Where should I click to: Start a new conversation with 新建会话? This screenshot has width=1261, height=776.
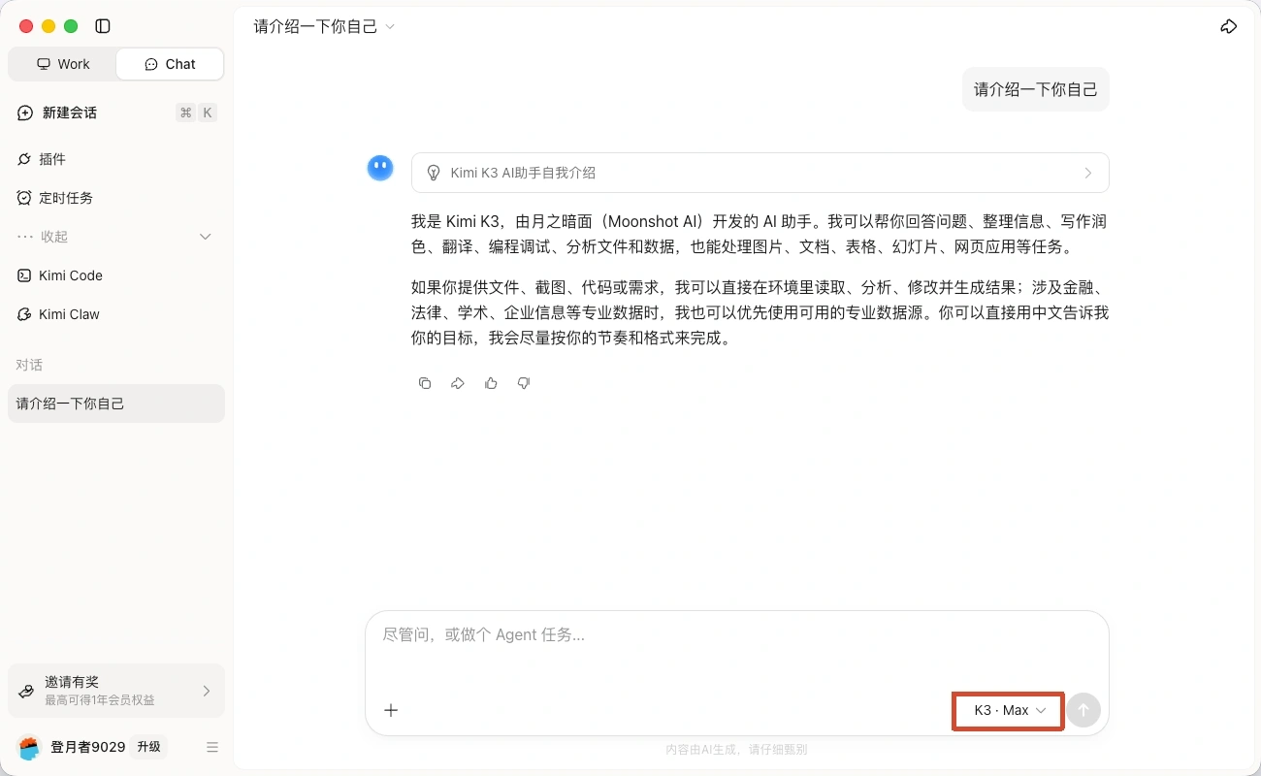point(116,113)
